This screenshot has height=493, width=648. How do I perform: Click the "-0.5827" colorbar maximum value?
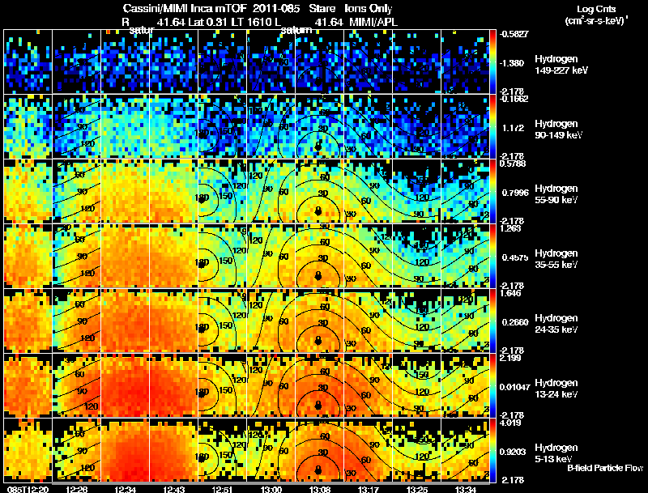pyautogui.click(x=514, y=34)
